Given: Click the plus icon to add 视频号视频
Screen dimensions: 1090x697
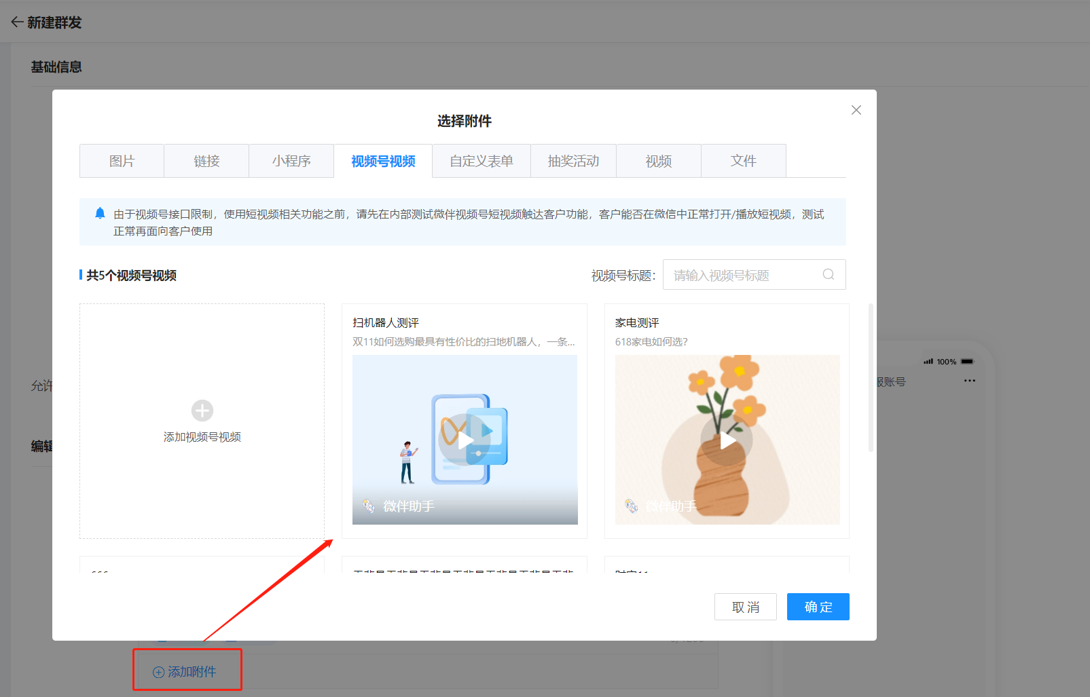Looking at the screenshot, I should click(x=202, y=411).
